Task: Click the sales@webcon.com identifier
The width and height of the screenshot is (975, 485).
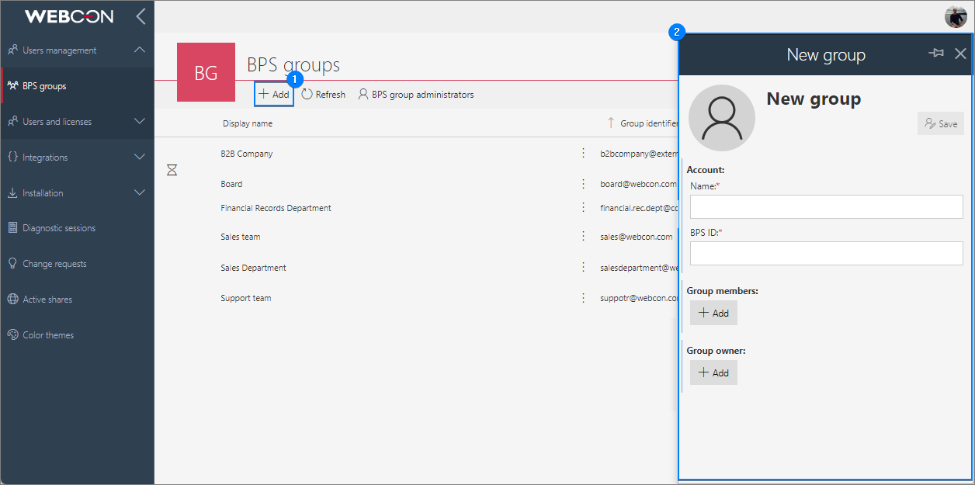Action: [637, 237]
